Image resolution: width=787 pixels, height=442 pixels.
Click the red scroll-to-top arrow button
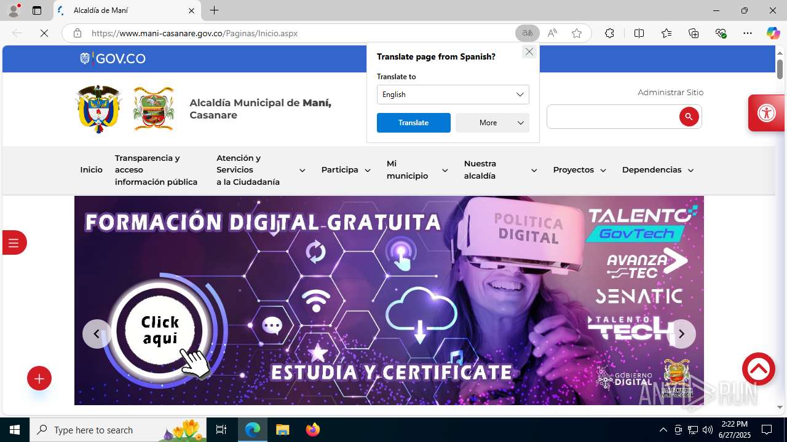click(759, 369)
